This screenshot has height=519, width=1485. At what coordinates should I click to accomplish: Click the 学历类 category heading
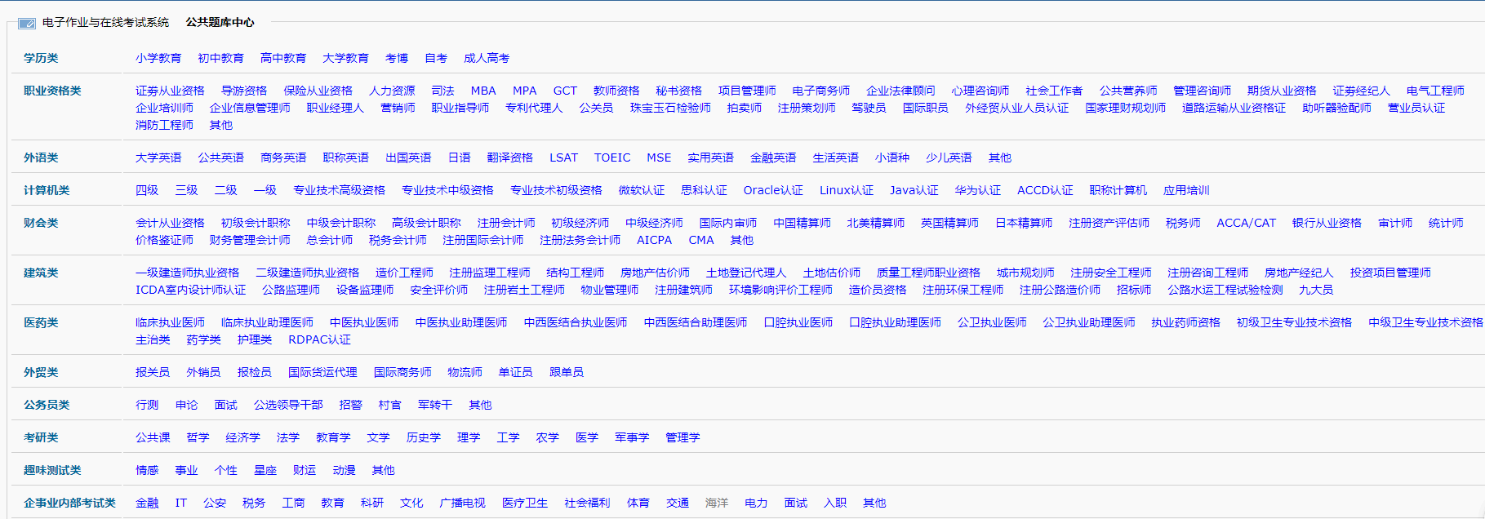click(41, 58)
